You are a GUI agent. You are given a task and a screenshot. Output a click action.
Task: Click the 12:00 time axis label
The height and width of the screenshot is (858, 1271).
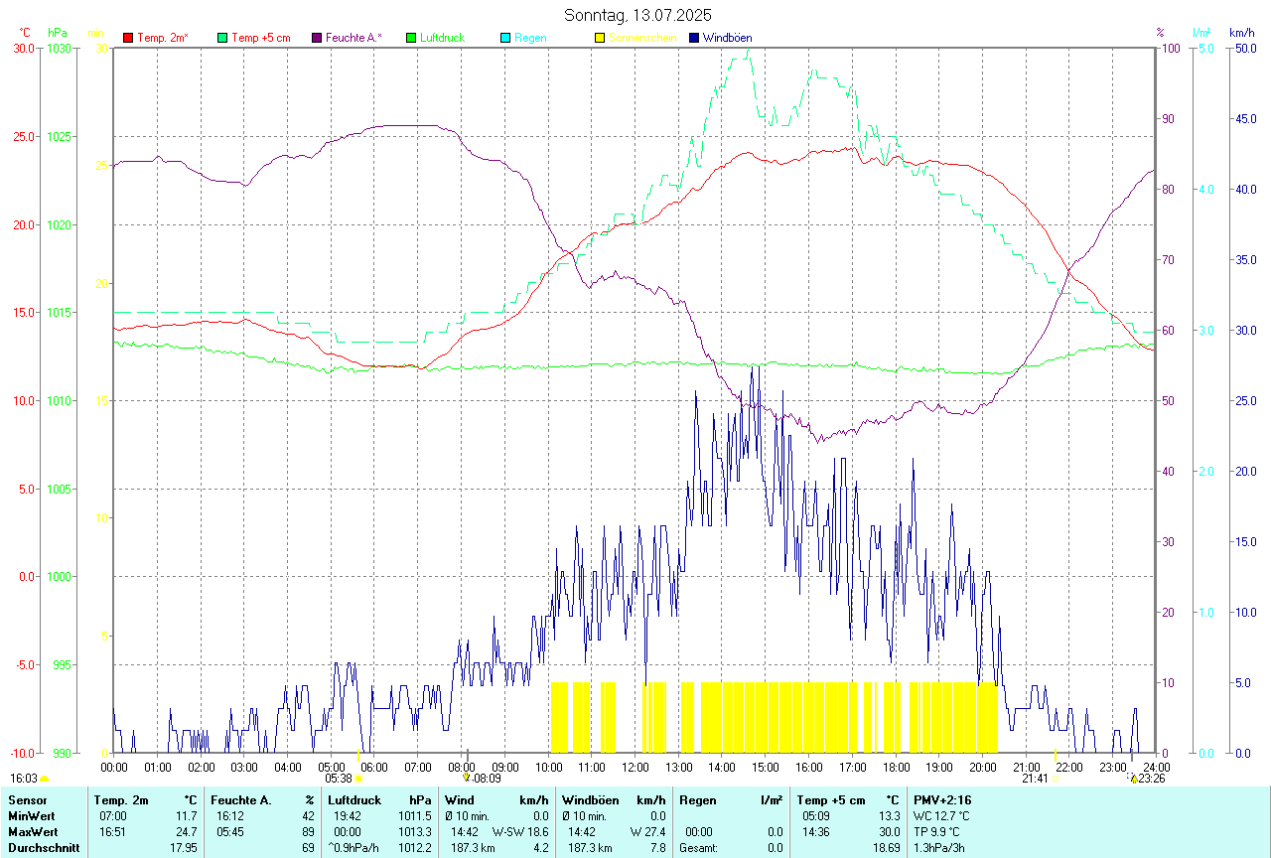click(x=635, y=767)
